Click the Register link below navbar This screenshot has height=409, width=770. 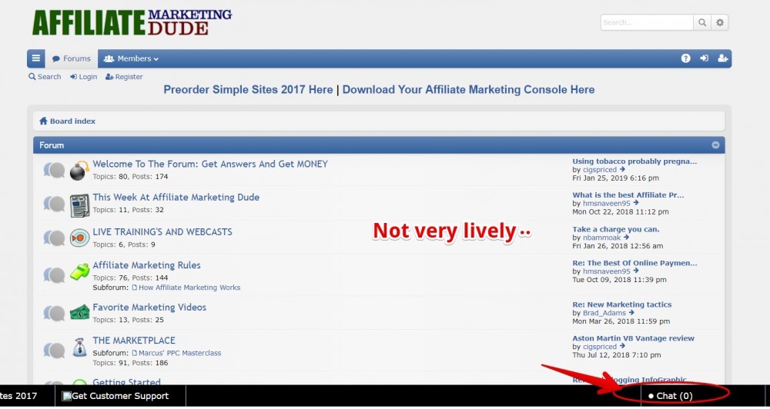(124, 77)
